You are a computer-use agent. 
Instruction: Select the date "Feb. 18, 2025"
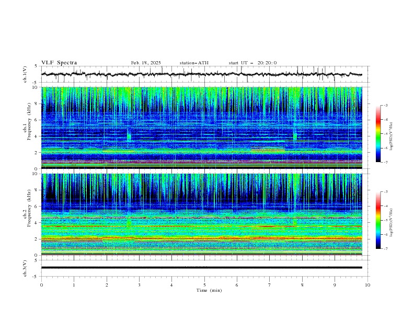pyautogui.click(x=146, y=63)
